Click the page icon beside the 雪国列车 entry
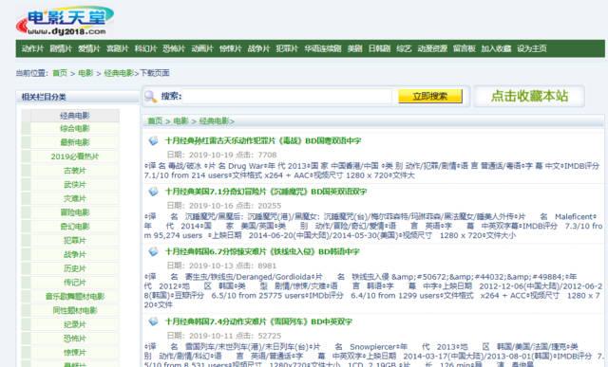This screenshot has height=367, width=608. [x=154, y=321]
